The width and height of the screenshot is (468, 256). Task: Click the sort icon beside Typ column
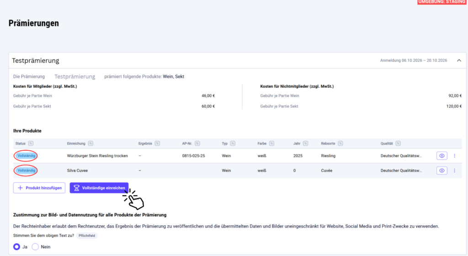coord(233,144)
